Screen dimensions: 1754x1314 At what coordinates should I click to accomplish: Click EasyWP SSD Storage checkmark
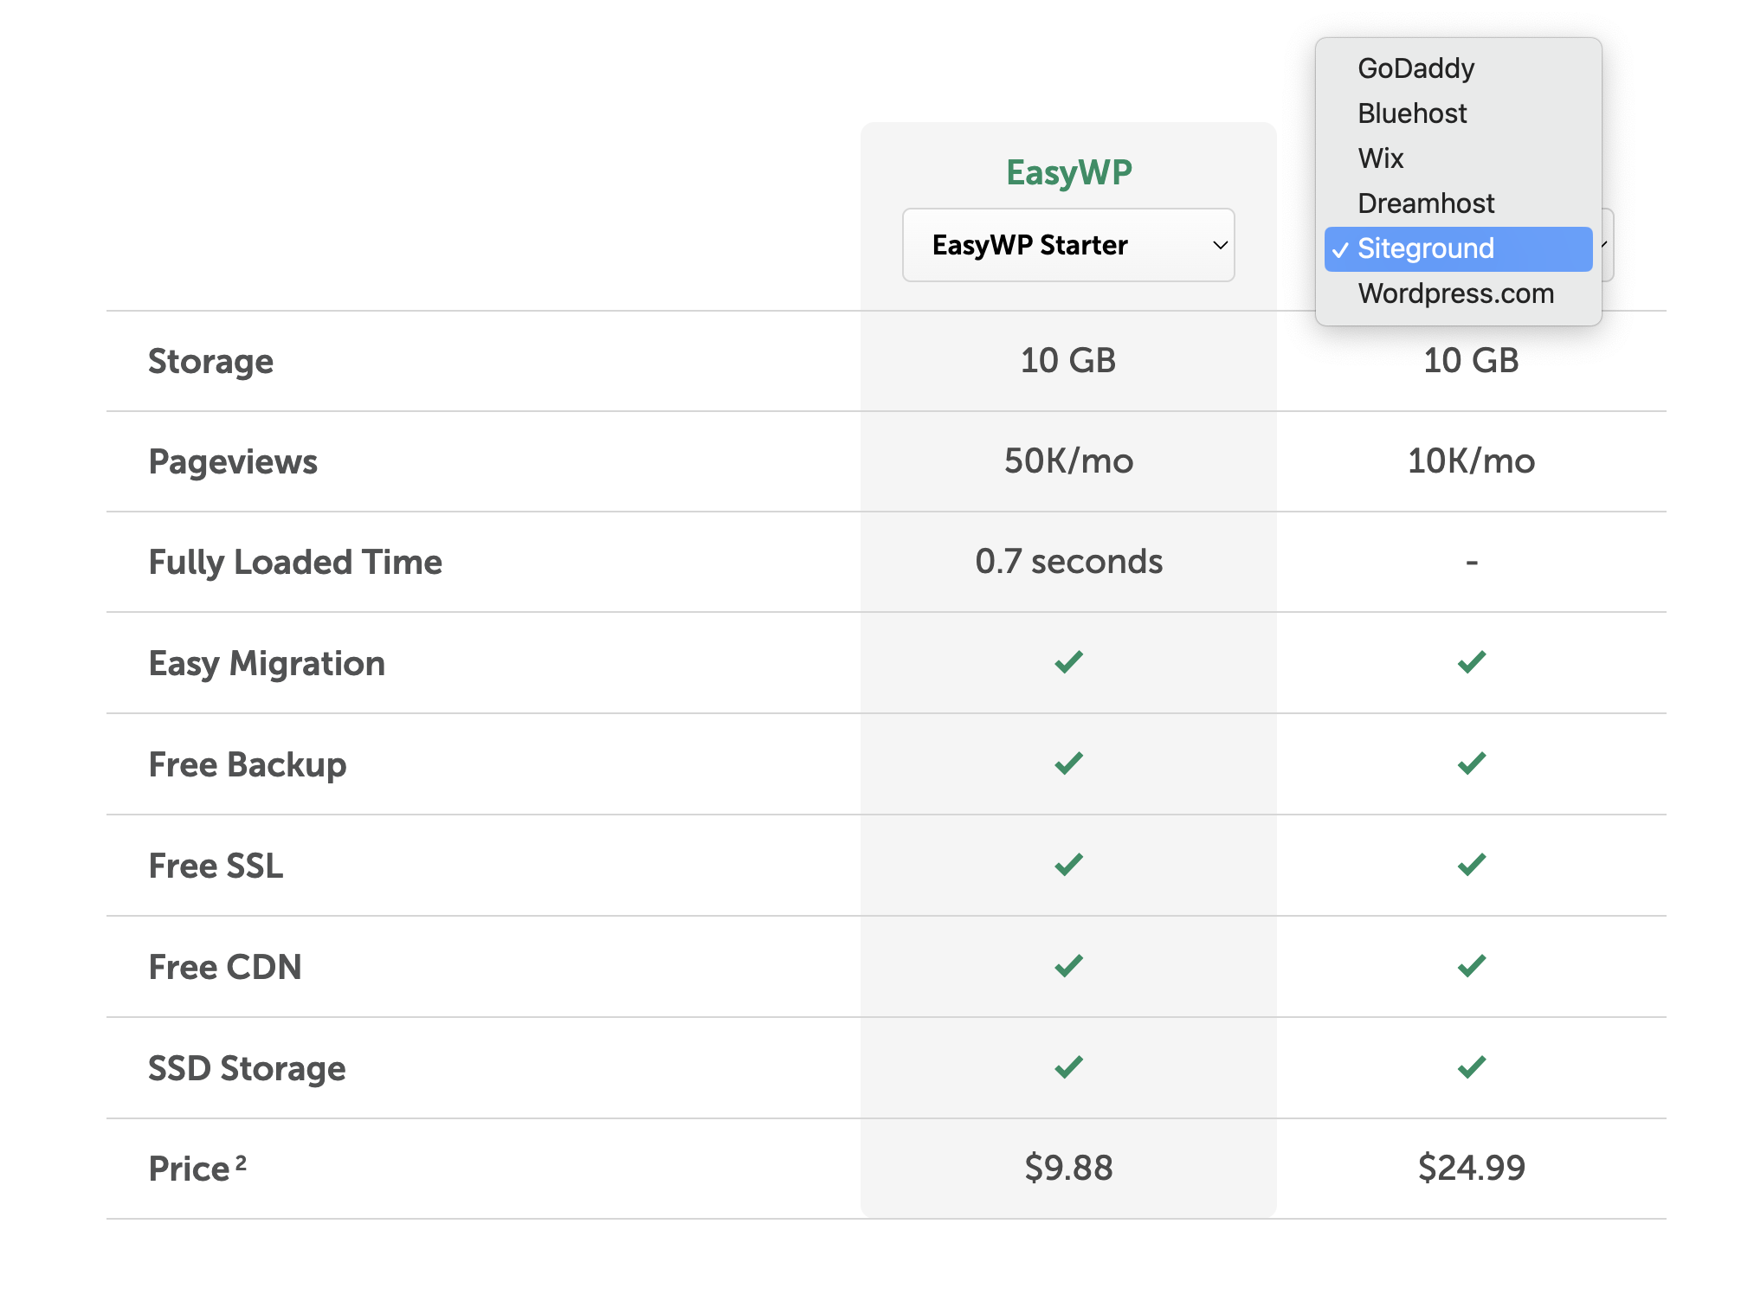pyautogui.click(x=1068, y=1067)
